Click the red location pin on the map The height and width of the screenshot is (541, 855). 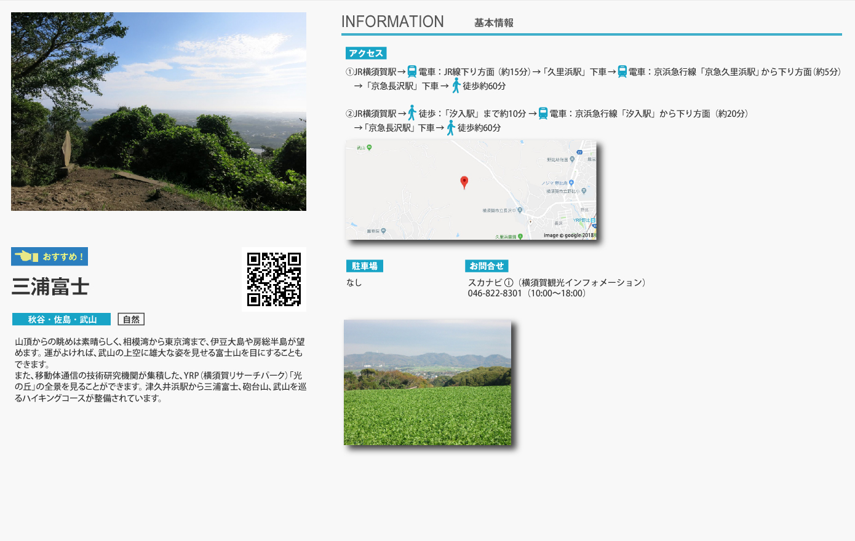464,182
